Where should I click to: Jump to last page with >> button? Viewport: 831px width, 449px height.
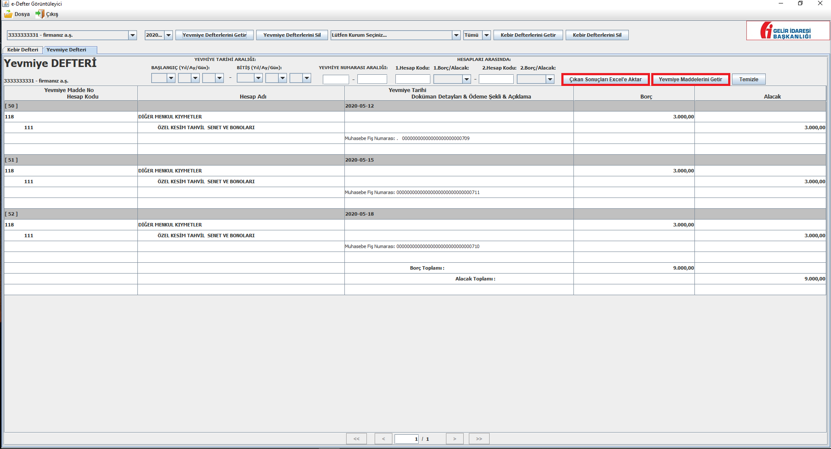click(x=479, y=439)
